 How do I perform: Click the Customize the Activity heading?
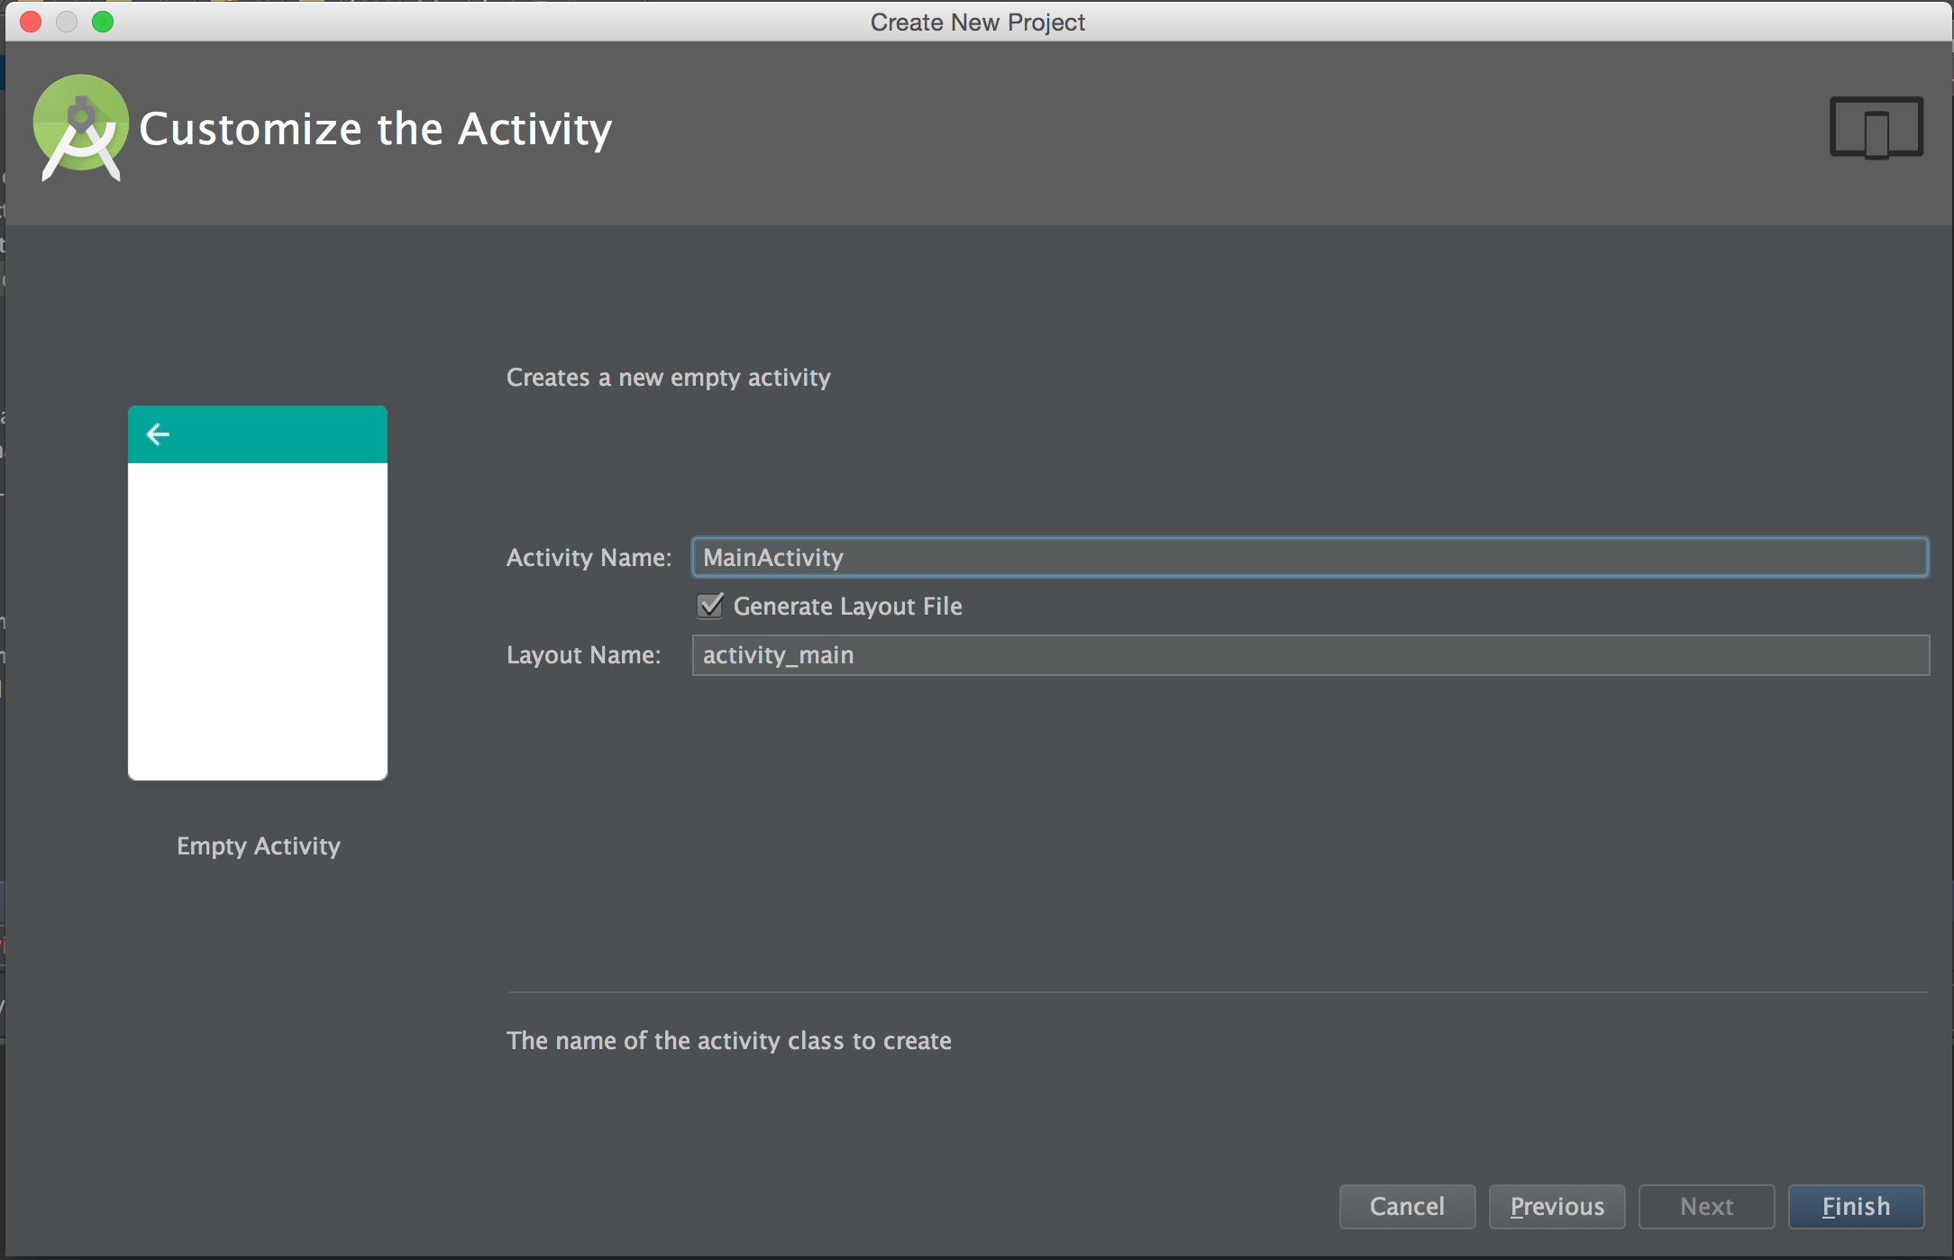point(375,129)
